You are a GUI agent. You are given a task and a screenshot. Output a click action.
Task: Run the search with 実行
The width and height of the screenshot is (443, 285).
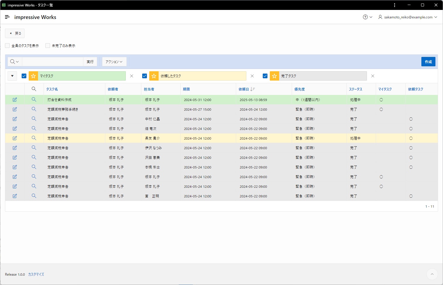[90, 62]
